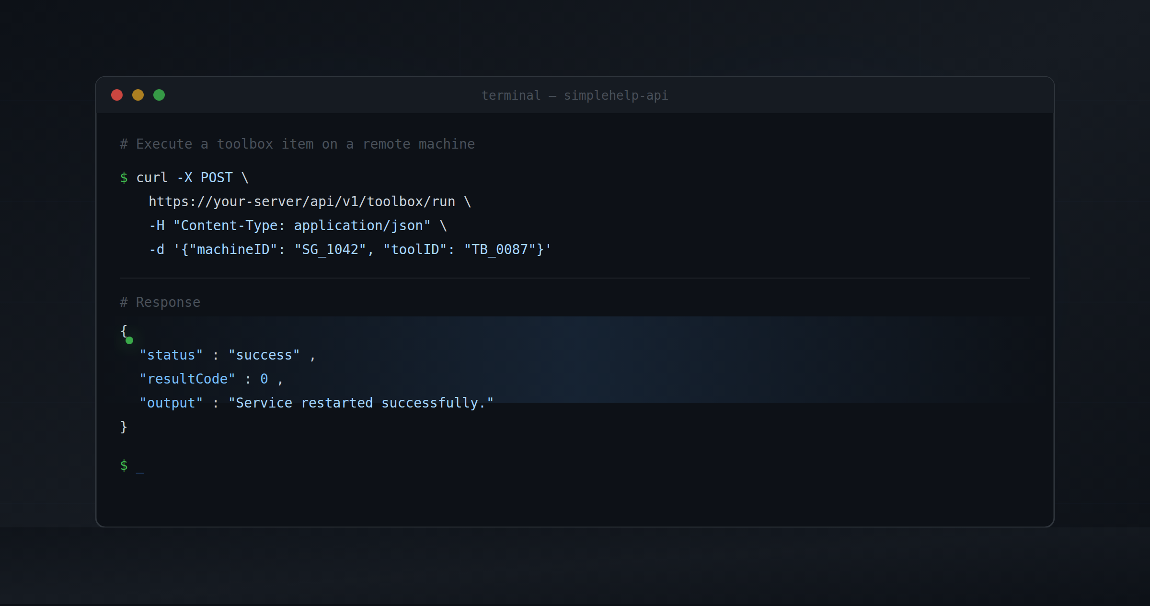Screen dimensions: 1150x606
Task: Click the toolID value TB_0087
Action: point(500,249)
